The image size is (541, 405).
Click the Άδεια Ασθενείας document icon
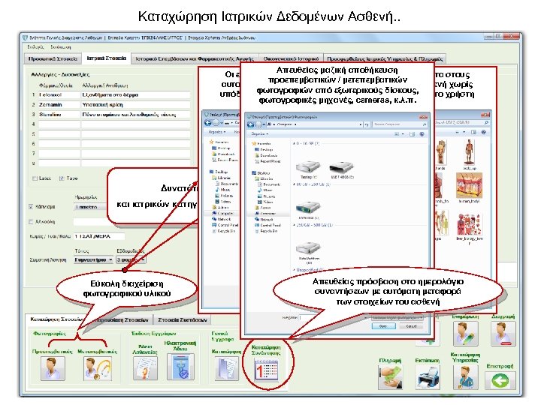[145, 368]
